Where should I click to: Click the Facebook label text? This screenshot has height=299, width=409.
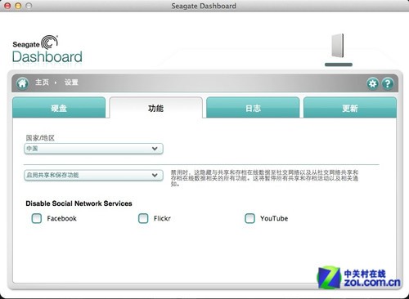tap(61, 218)
